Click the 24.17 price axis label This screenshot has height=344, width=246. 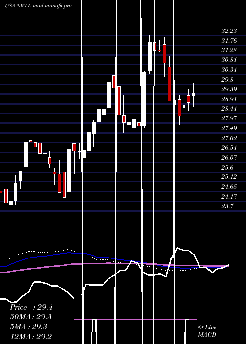coord(229,197)
